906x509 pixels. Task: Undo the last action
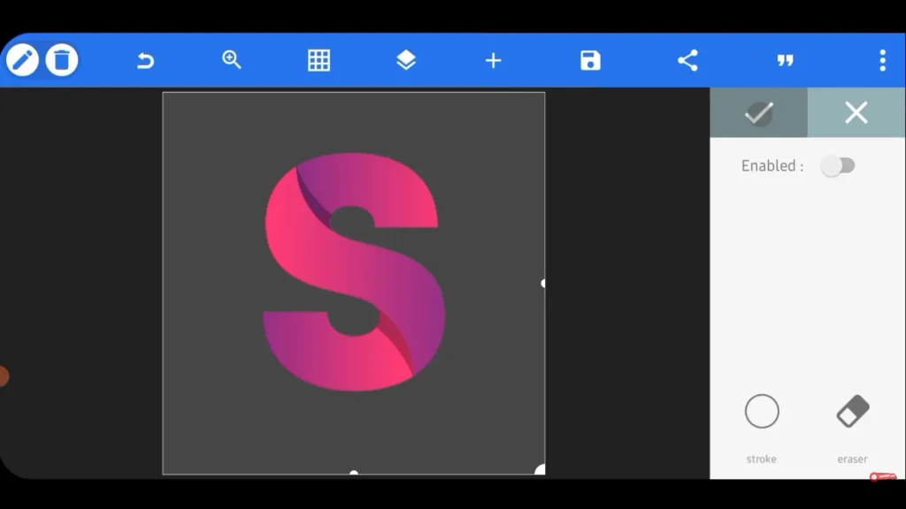[x=144, y=60]
